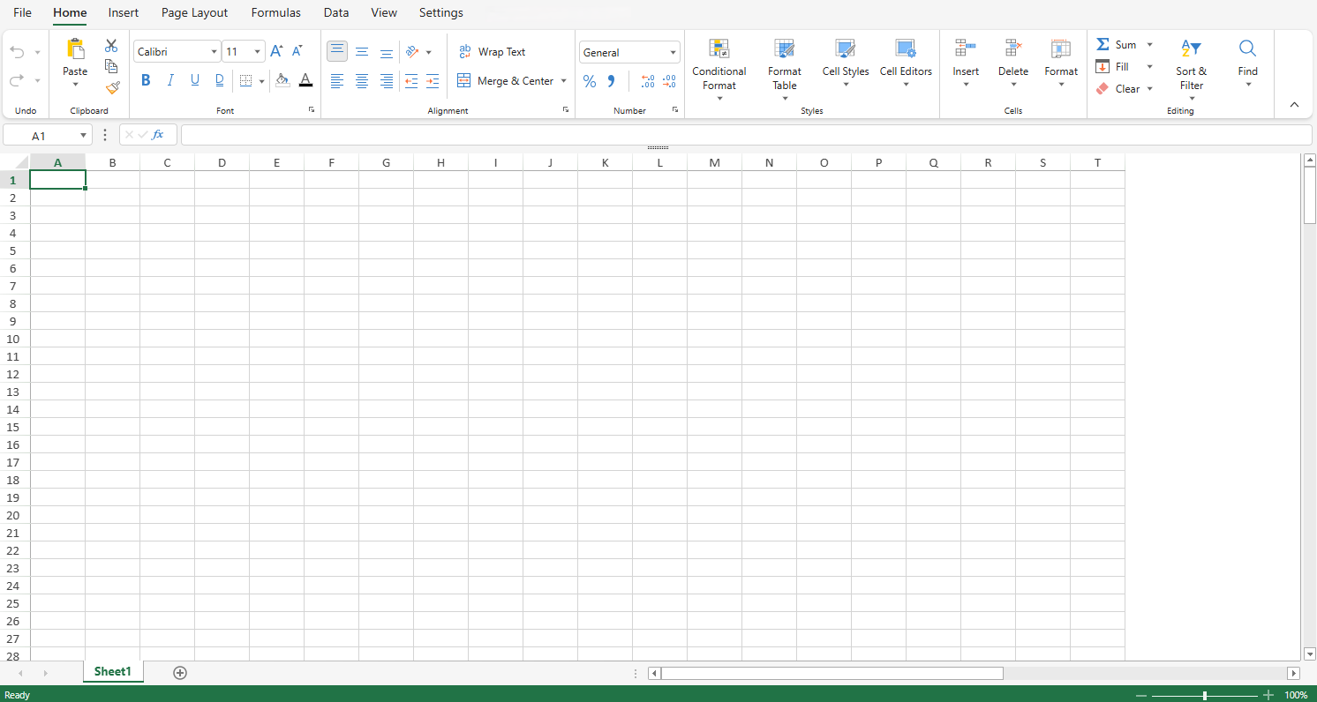Apply percent style format
This screenshot has height=702, width=1317.
click(590, 81)
